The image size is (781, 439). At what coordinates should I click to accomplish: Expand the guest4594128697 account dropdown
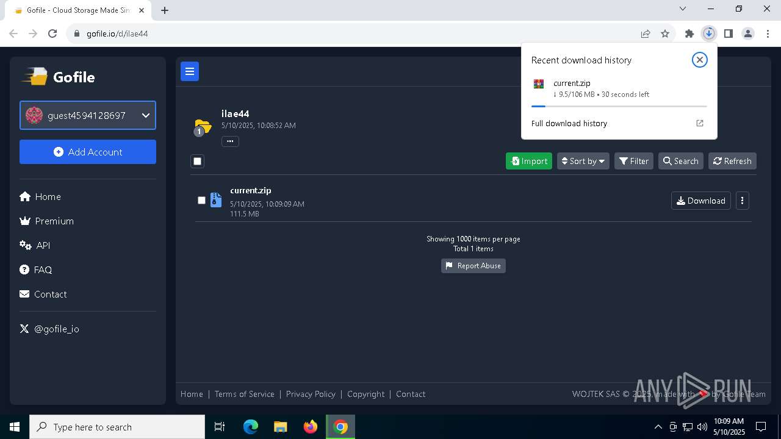click(x=88, y=115)
